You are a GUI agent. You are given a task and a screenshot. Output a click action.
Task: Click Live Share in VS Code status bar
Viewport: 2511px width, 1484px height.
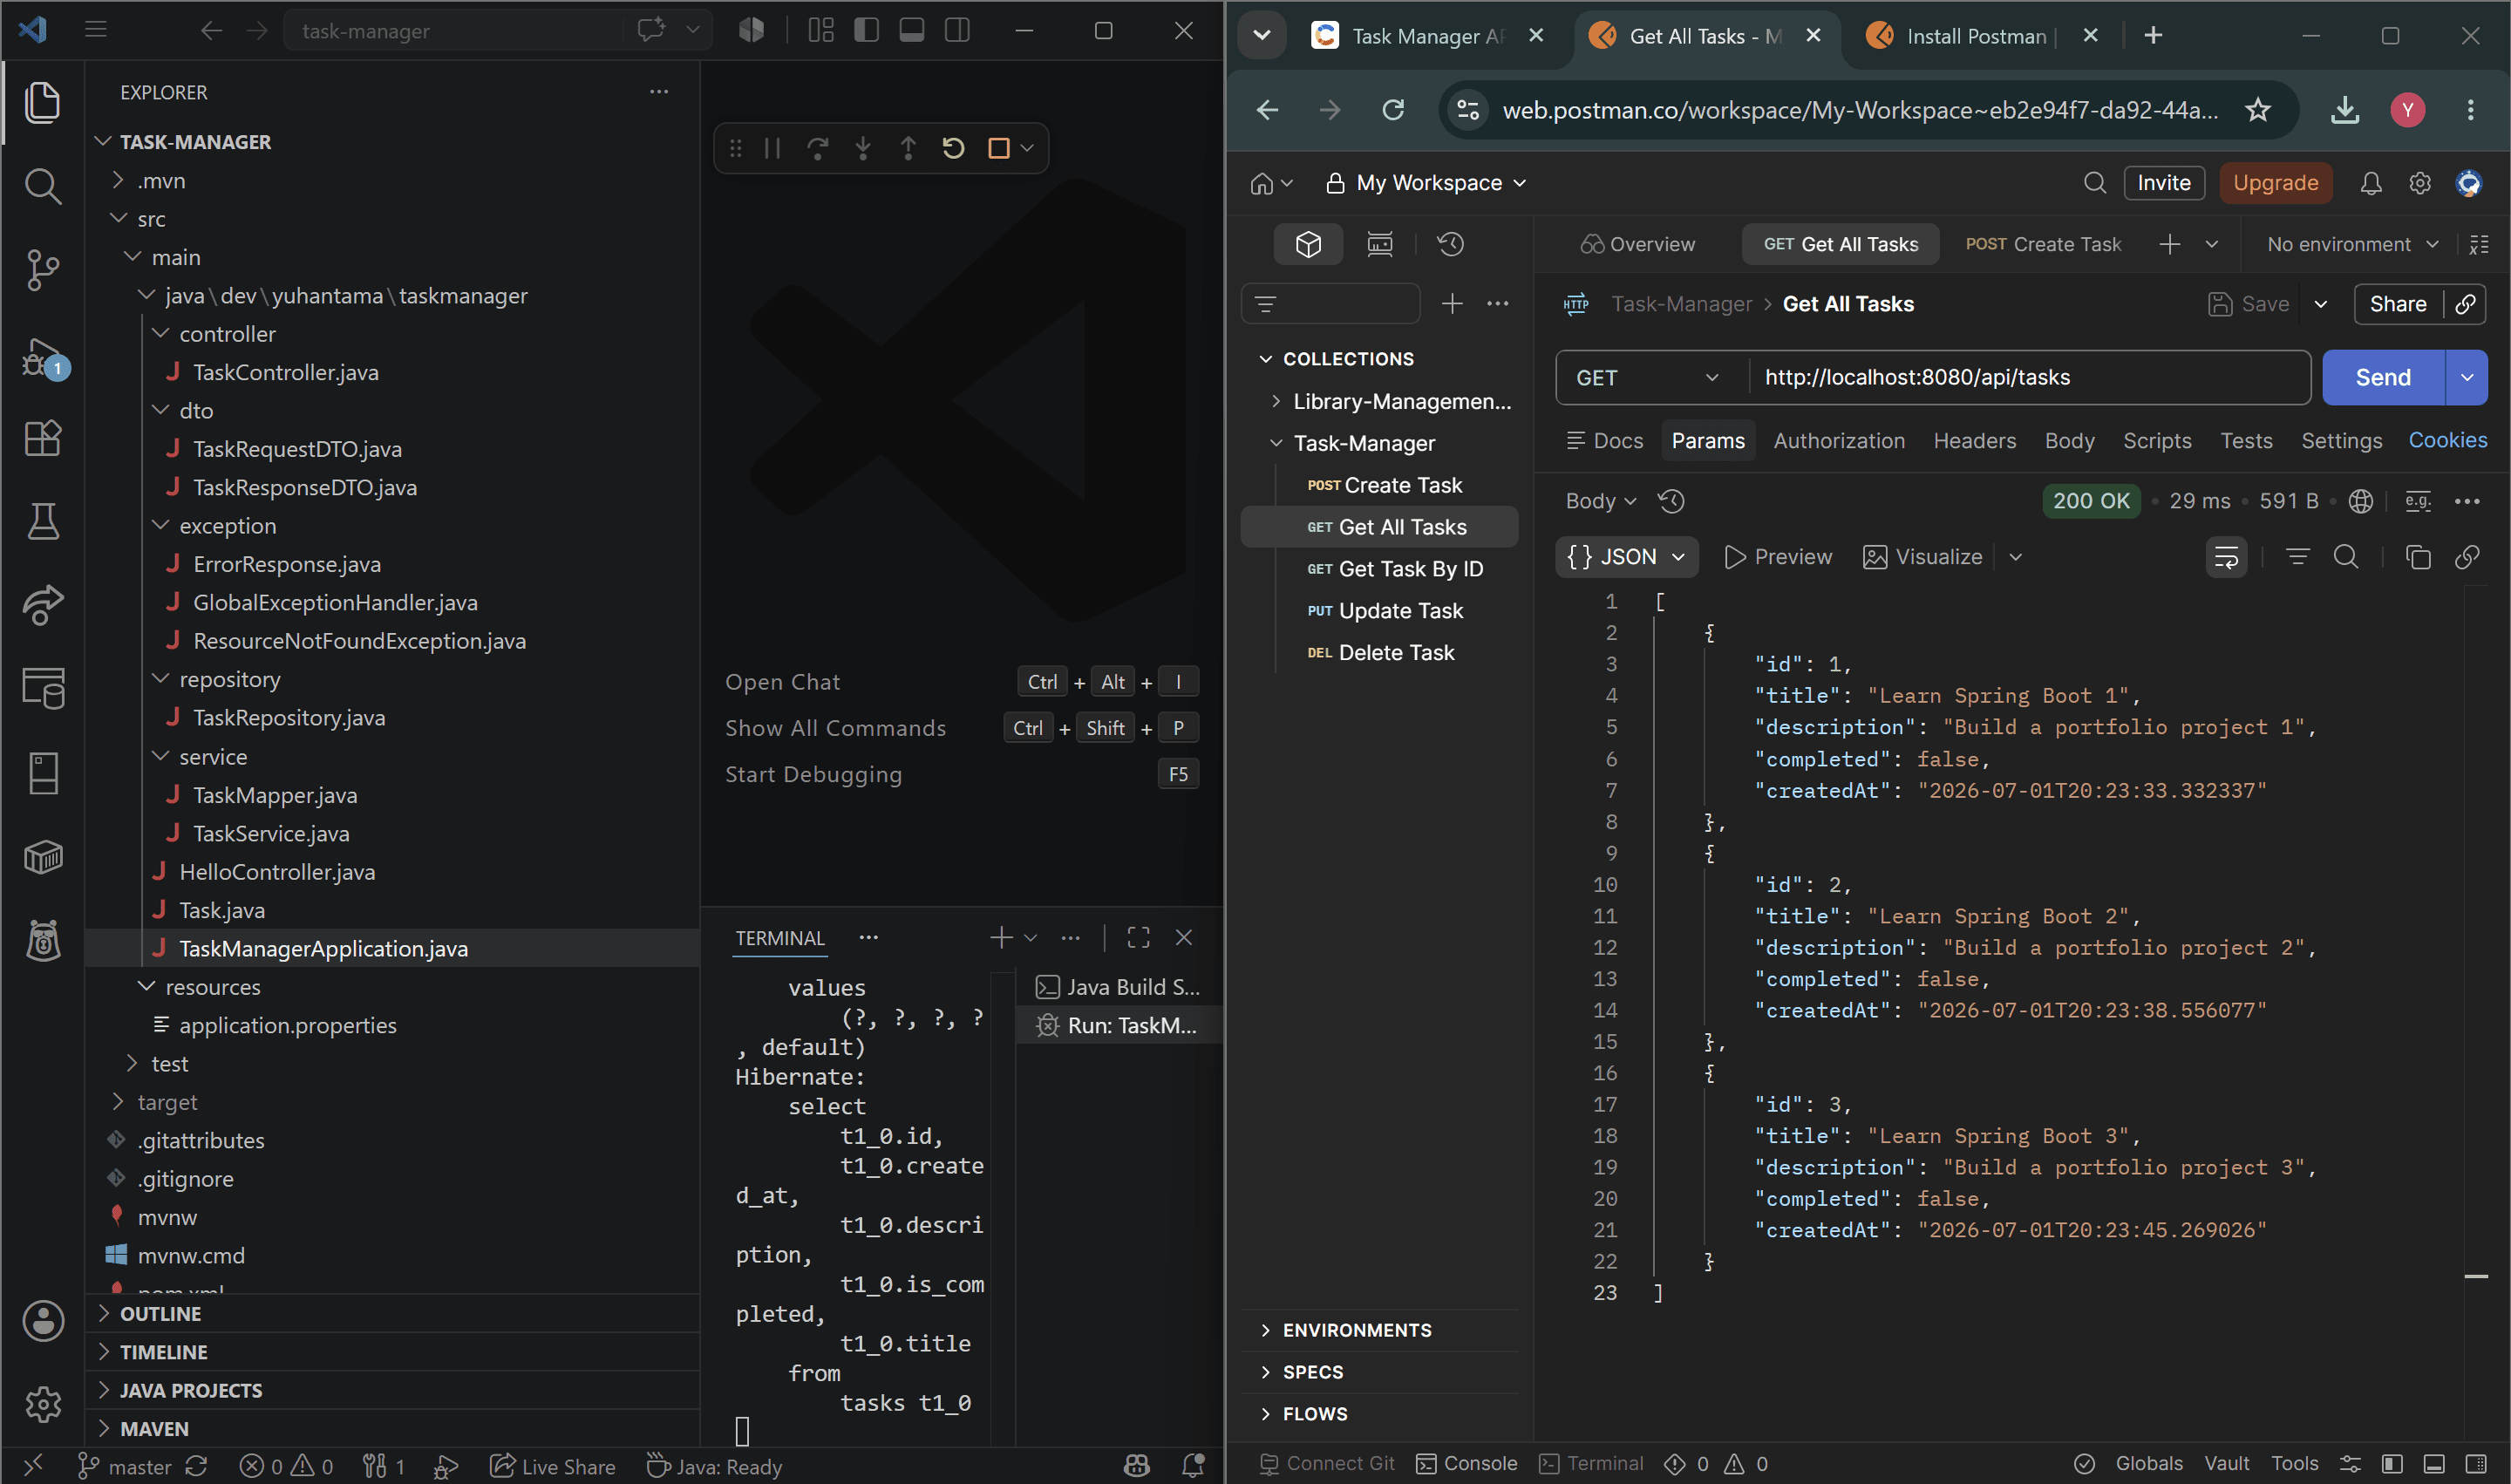coord(552,1467)
